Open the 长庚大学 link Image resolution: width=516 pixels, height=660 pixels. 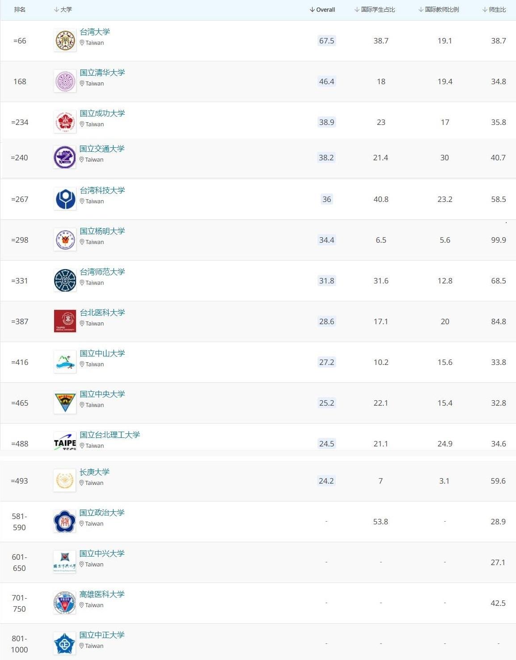coord(94,472)
